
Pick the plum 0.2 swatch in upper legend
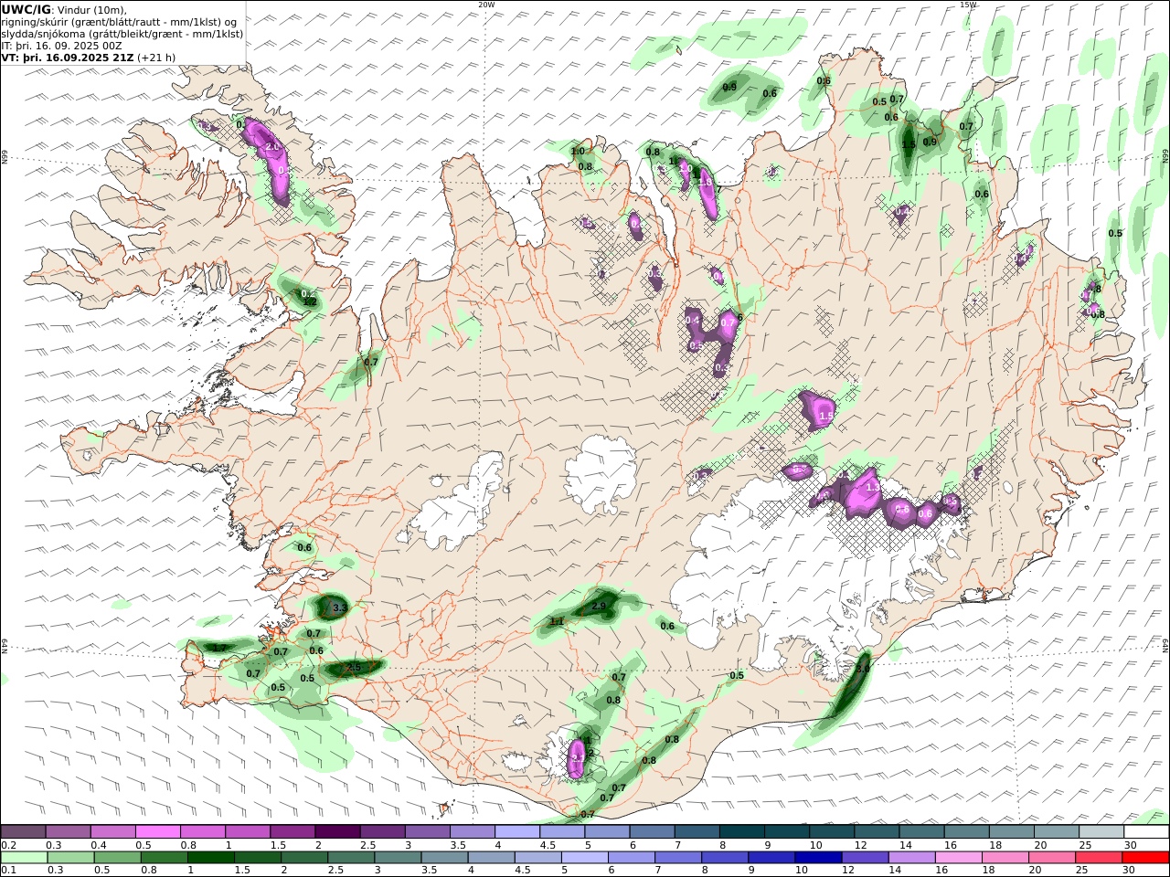[23, 832]
